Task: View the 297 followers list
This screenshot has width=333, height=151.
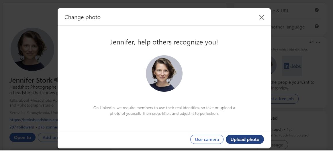Action: (21, 127)
